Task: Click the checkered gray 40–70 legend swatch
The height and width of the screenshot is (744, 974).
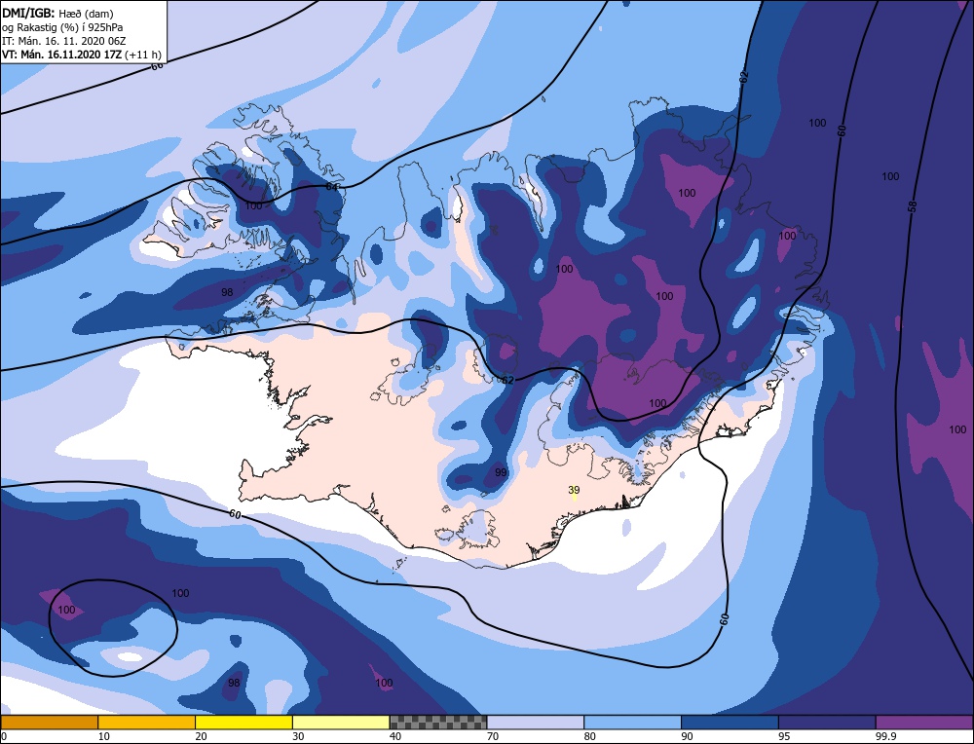Action: coord(438,722)
